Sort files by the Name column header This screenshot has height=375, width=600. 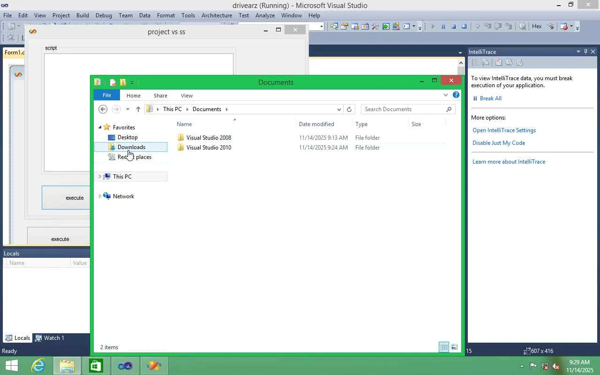pos(235,124)
